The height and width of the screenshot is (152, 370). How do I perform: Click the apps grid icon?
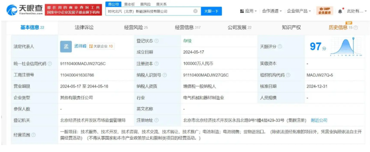(x=242, y=11)
